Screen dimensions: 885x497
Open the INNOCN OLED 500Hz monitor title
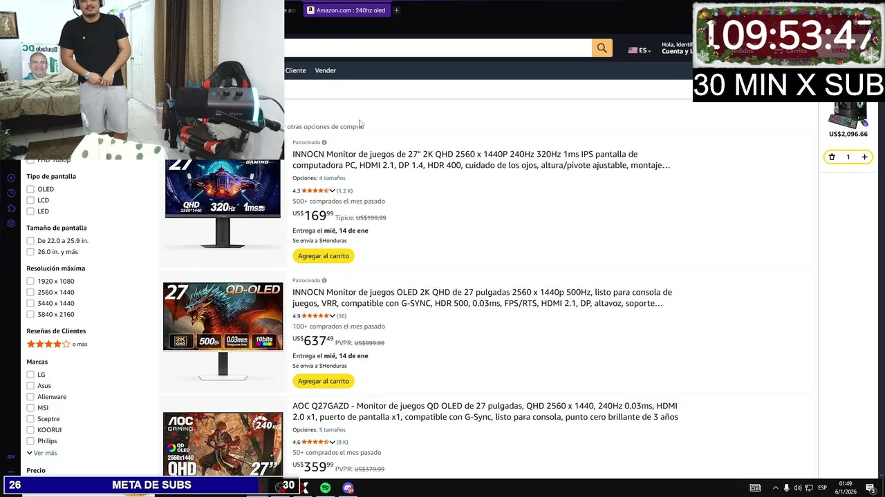tap(482, 298)
